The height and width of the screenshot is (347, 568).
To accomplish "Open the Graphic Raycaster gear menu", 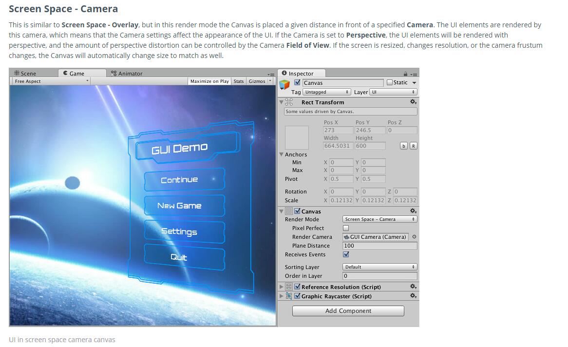I will tap(413, 296).
